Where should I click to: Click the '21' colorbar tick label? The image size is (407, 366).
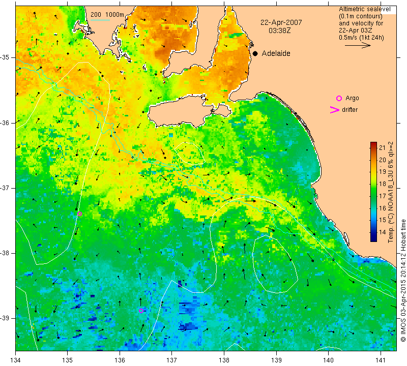point(383,148)
